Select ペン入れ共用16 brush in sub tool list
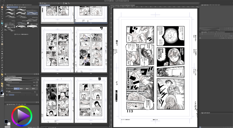This screenshot has width=233, height=128. (x=10, y=17)
